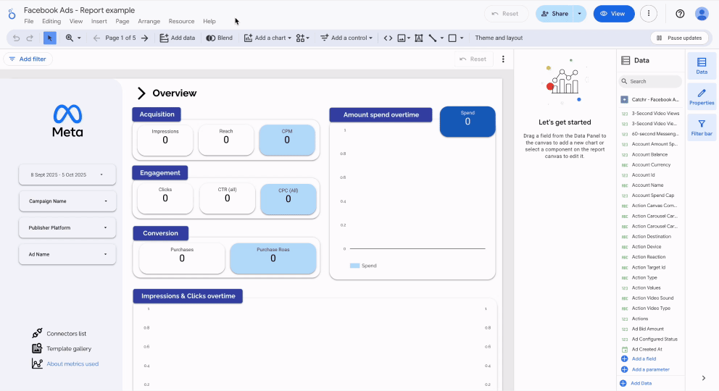Image resolution: width=719 pixels, height=391 pixels.
Task: Open the Publisher Platform dropdown
Action: pyautogui.click(x=67, y=228)
